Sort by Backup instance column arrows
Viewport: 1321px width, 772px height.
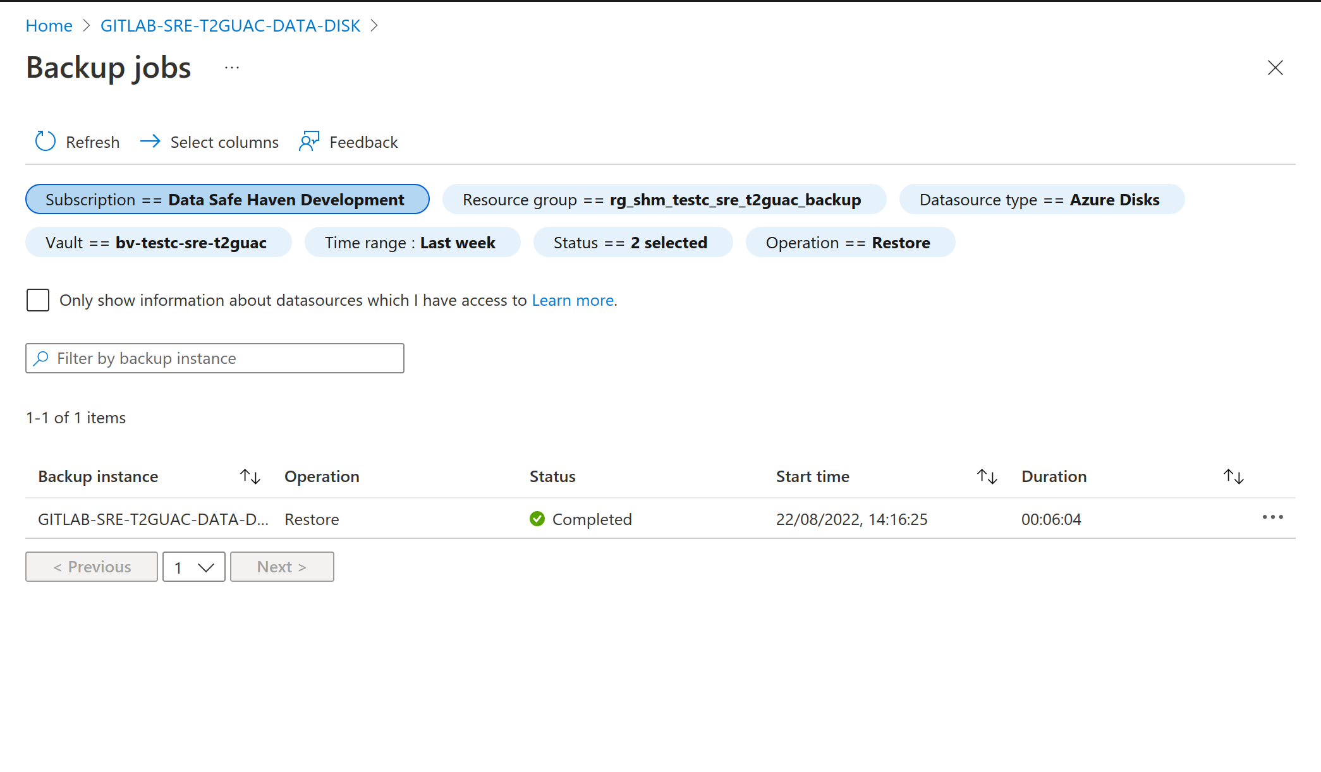[250, 476]
